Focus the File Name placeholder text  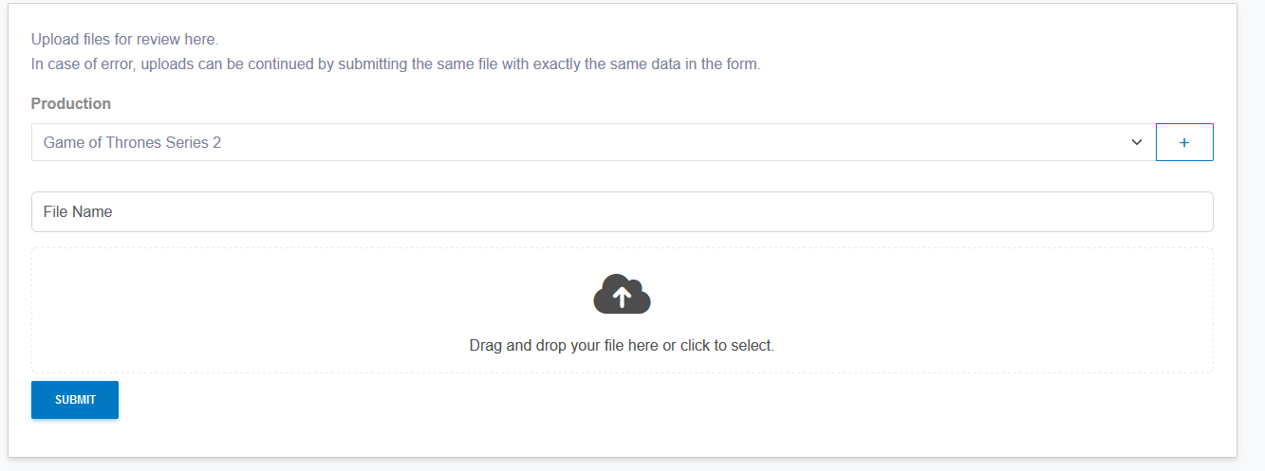[78, 212]
